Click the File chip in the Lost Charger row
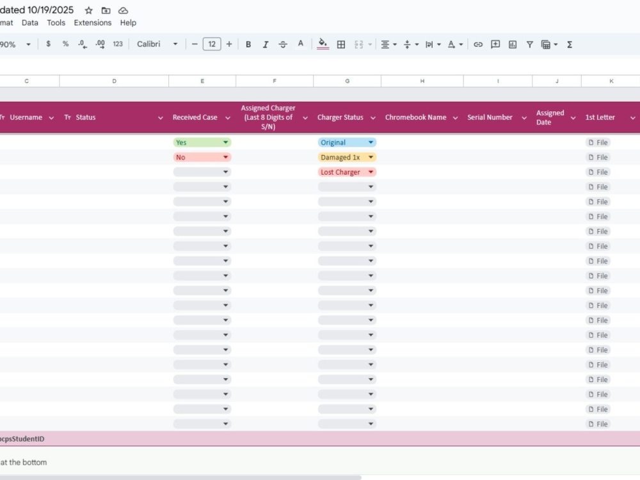 coord(598,172)
